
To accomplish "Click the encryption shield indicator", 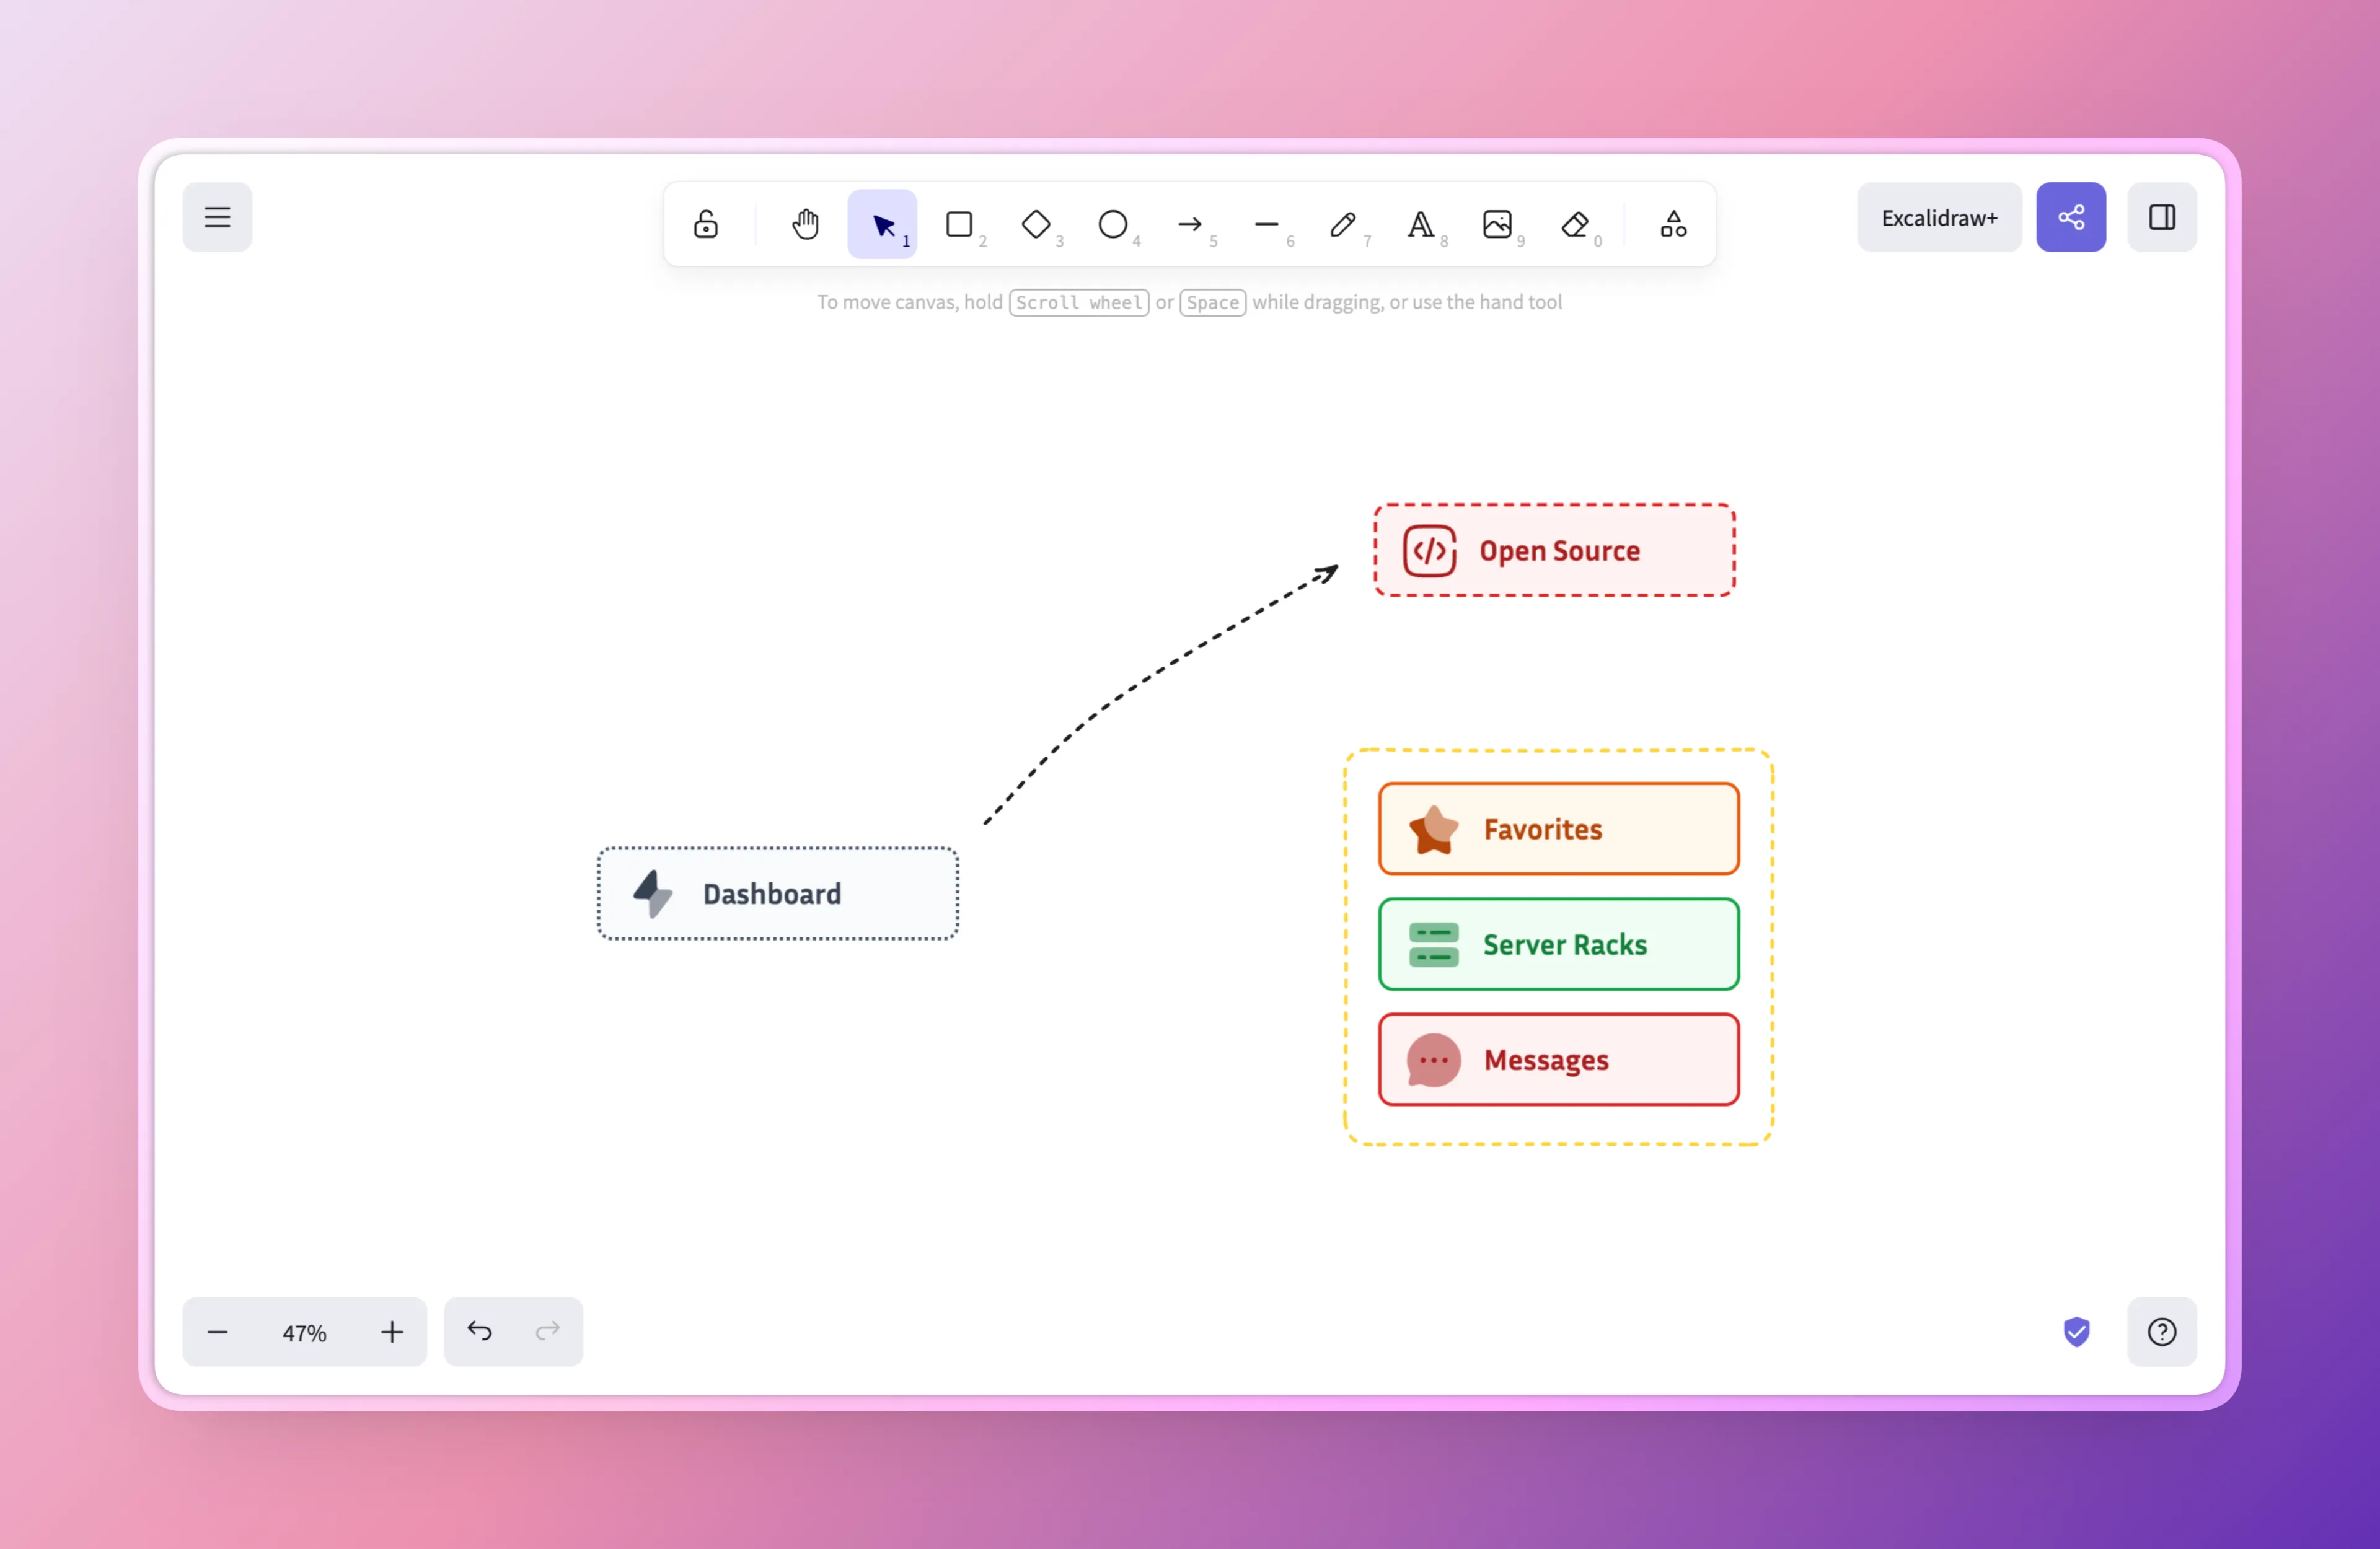I will [2076, 1331].
